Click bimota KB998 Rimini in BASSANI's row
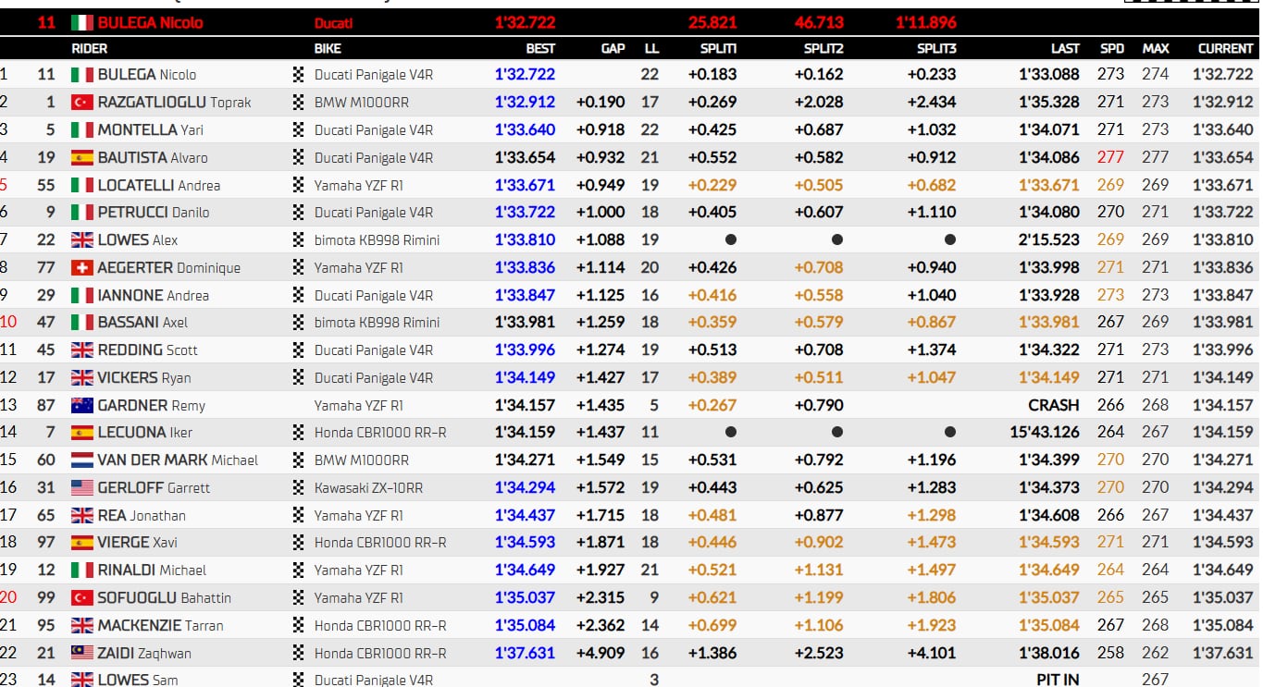 pos(377,323)
